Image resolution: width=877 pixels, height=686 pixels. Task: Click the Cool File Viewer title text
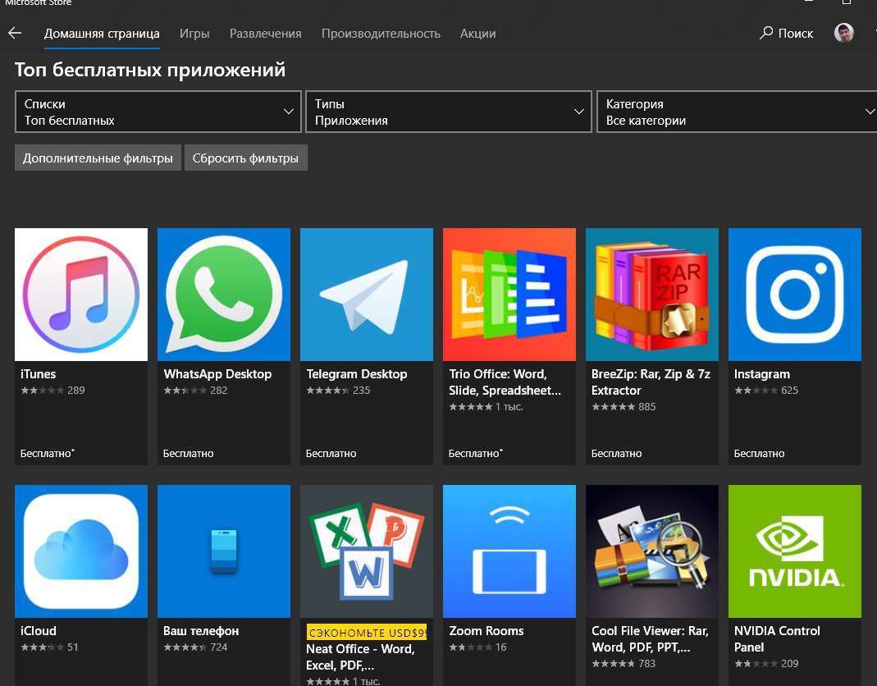click(650, 639)
